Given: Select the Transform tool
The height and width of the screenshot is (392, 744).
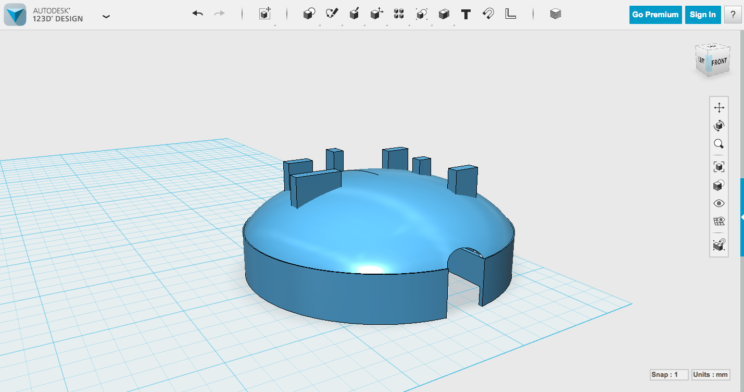Looking at the screenshot, I should pyautogui.click(x=264, y=14).
